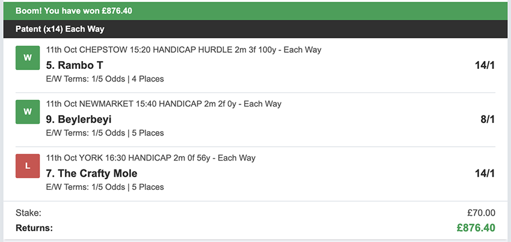Click the red L badge beside The Crafty Mole
The width and height of the screenshot is (511, 242).
point(27,166)
